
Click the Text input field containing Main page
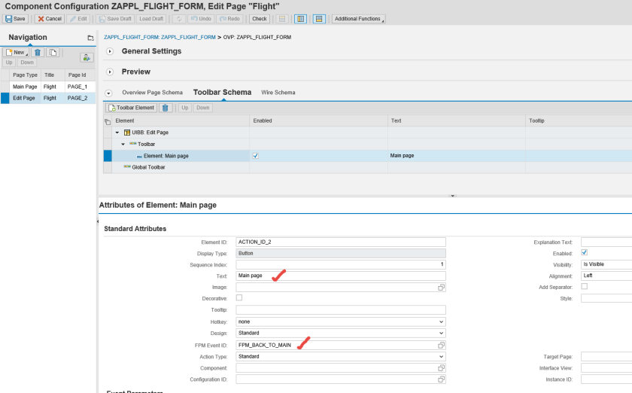click(x=340, y=276)
